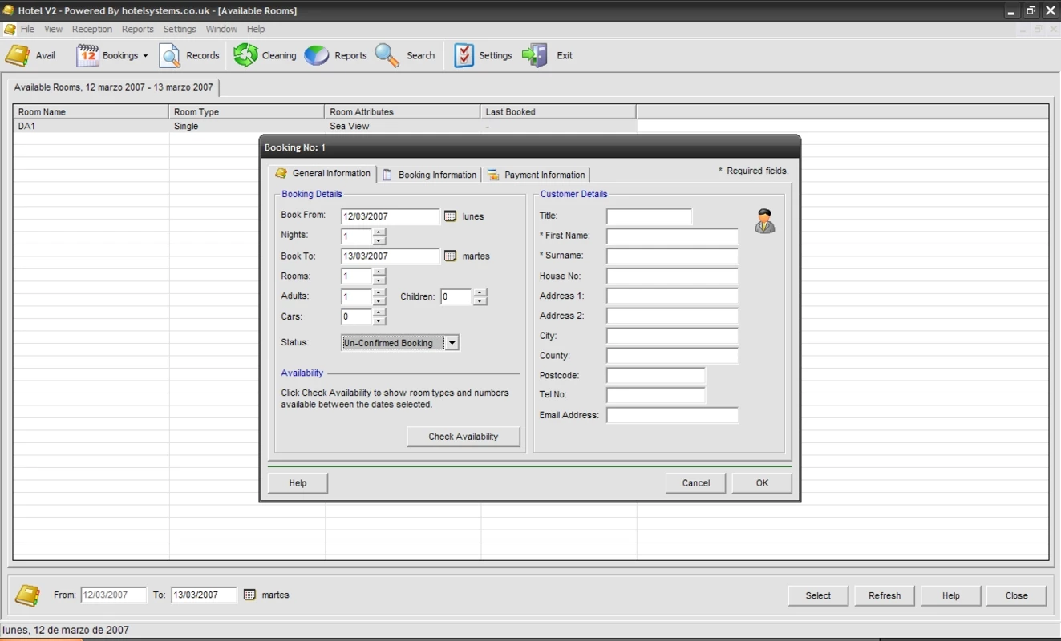
Task: Open the Settings checklist icon
Action: click(464, 55)
